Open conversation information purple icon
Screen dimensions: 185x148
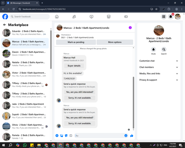tap(130, 28)
